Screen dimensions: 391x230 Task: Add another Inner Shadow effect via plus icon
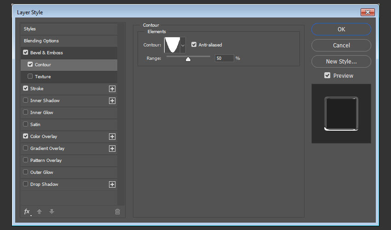click(x=112, y=101)
